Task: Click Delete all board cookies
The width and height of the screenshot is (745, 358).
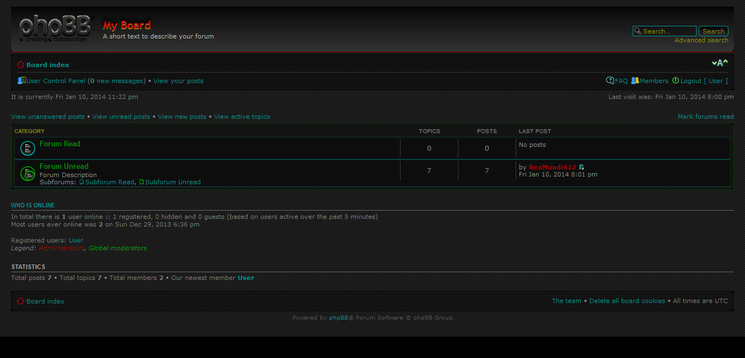Action: pos(627,301)
